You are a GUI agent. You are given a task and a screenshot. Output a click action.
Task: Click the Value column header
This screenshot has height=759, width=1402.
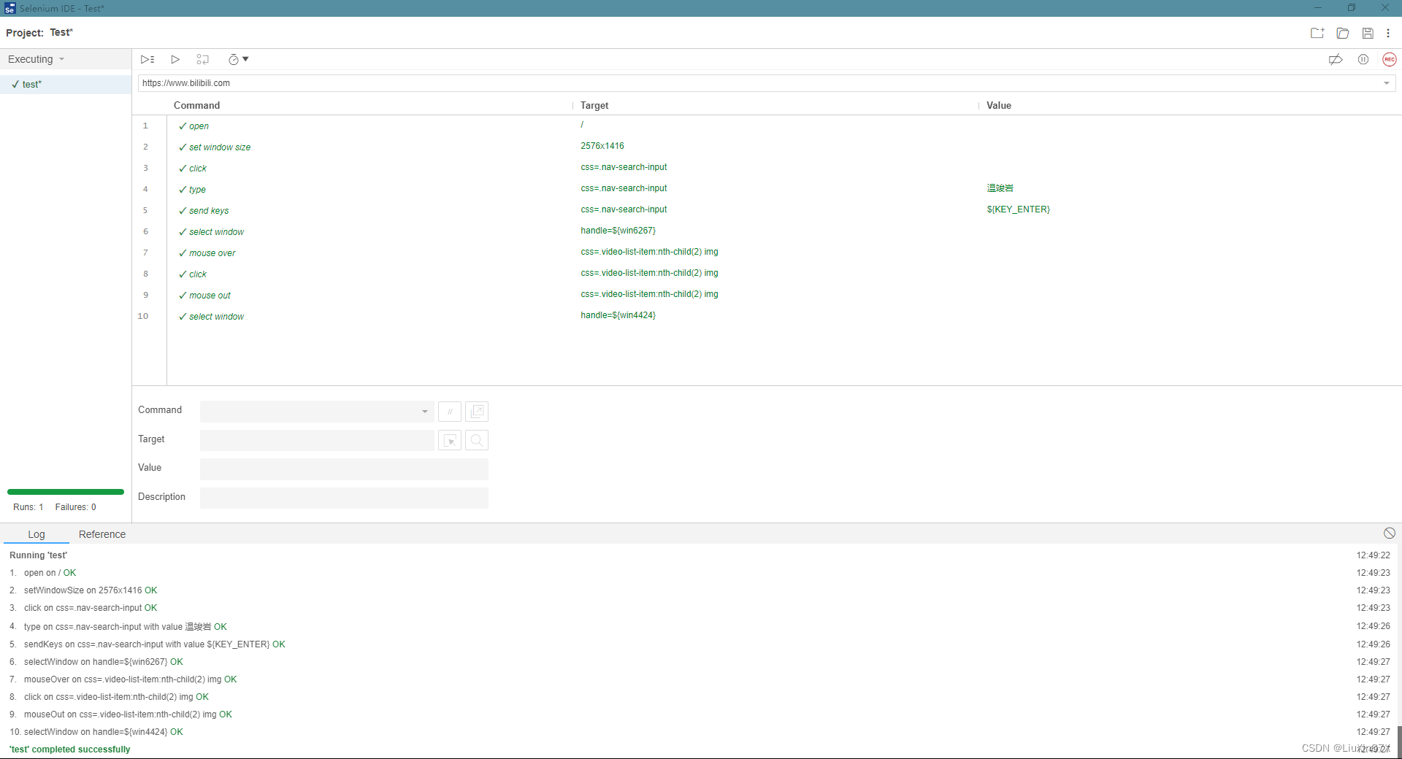click(x=998, y=105)
